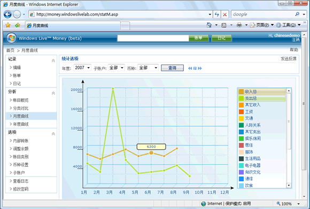Toggle 居住 series in legend
Viewport: 310px width, 209px height.
[246, 145]
